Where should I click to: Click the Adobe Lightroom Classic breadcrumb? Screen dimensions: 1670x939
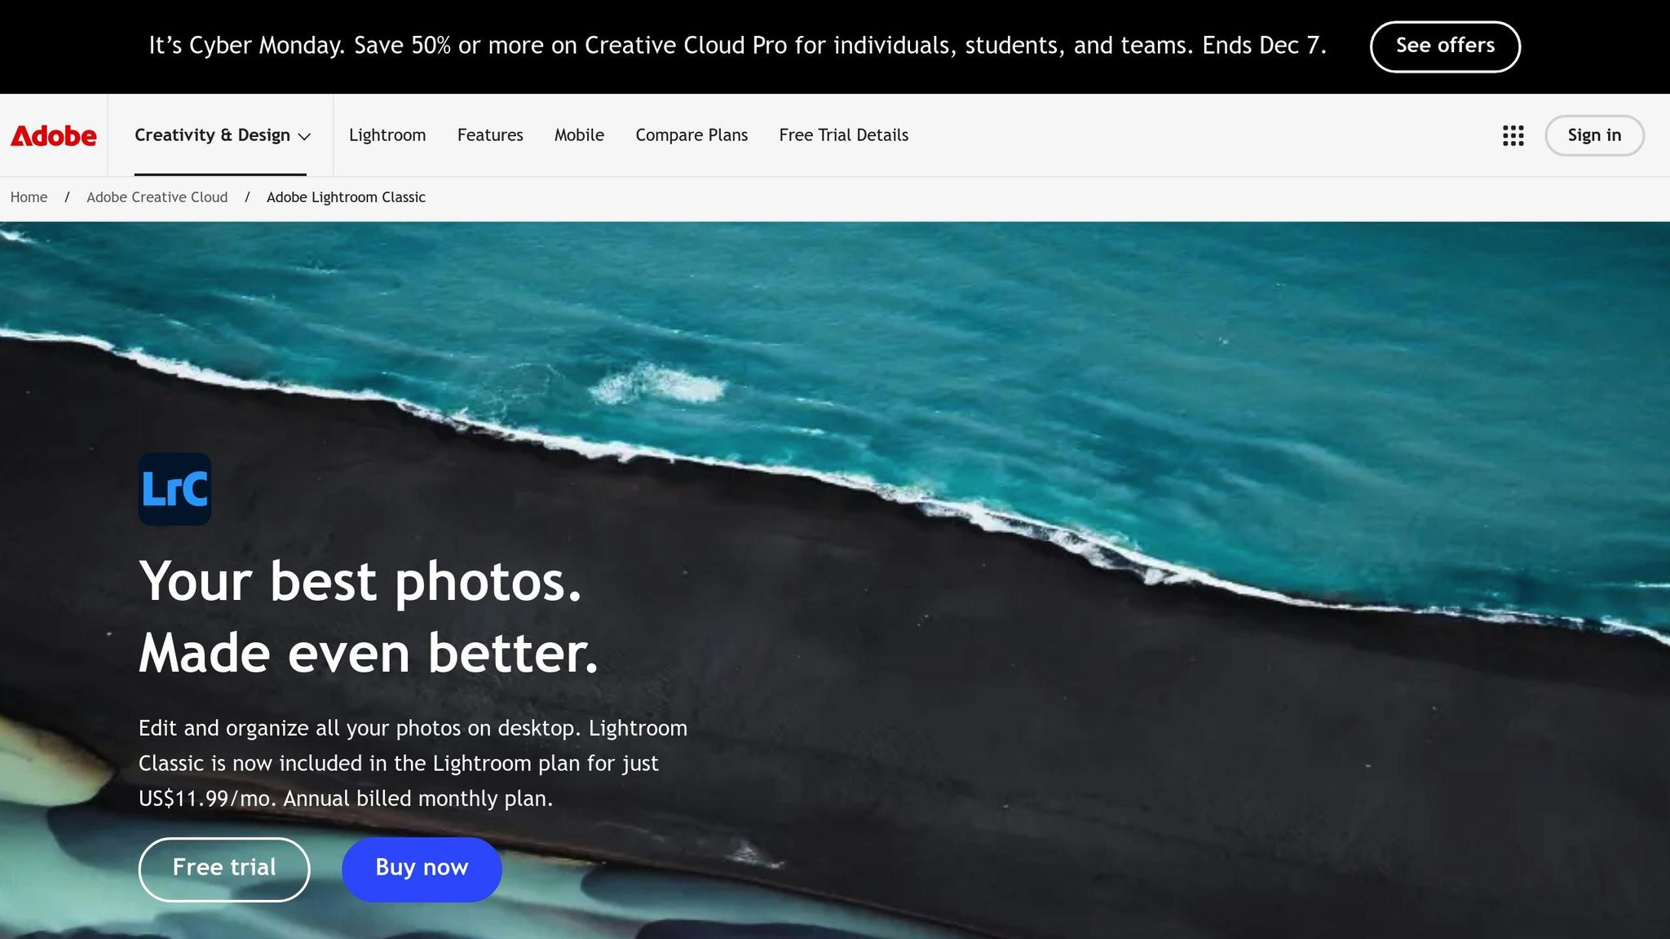coord(346,197)
